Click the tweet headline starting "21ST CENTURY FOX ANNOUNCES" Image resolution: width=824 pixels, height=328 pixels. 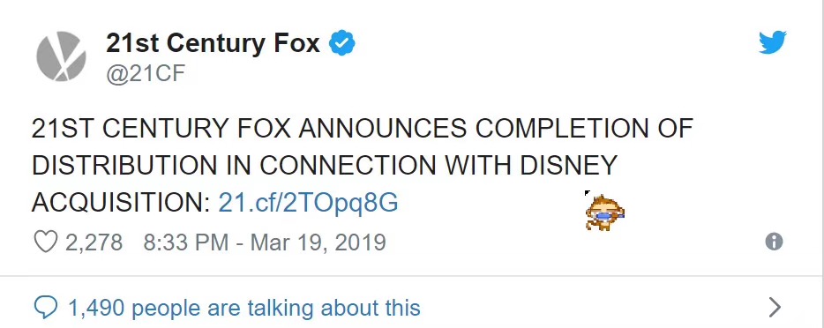(362, 165)
